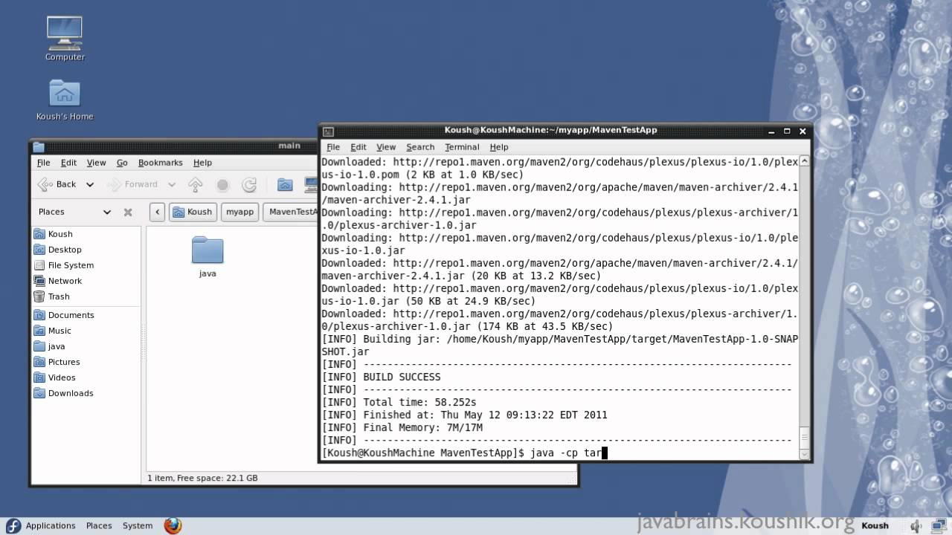Open Bookmarks menu
Viewport: 952px width, 535px height.
point(160,163)
